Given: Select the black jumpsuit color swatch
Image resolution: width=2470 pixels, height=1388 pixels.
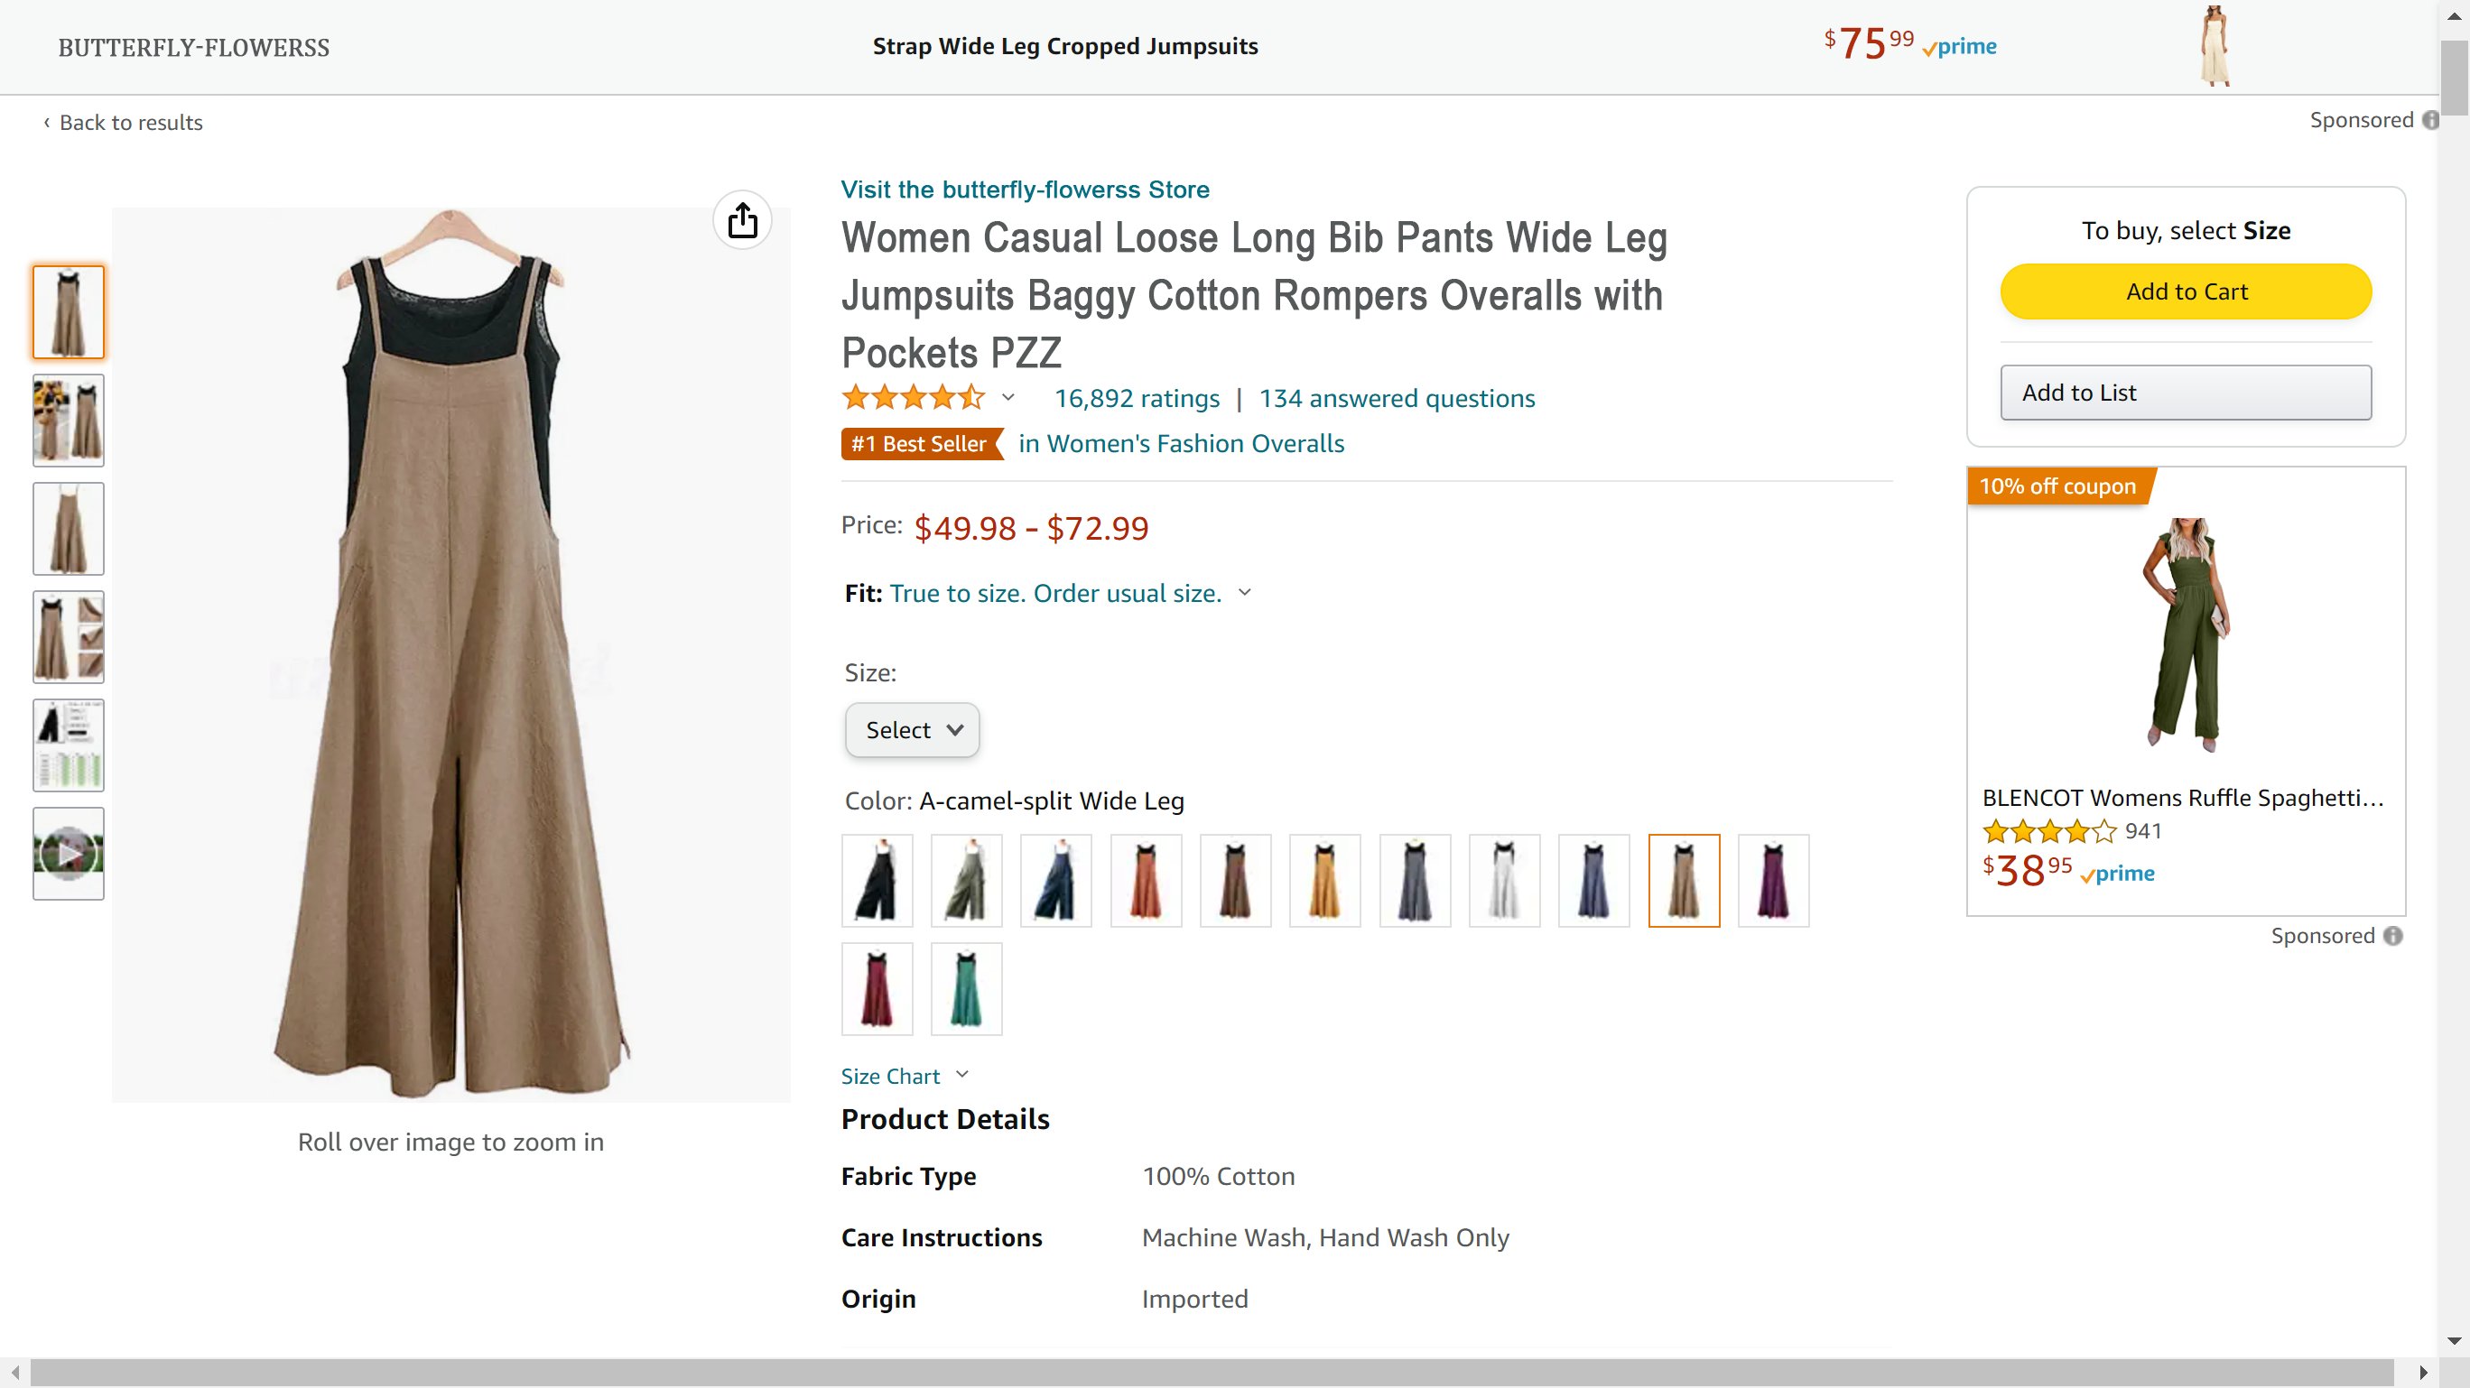Looking at the screenshot, I should click(x=877, y=880).
